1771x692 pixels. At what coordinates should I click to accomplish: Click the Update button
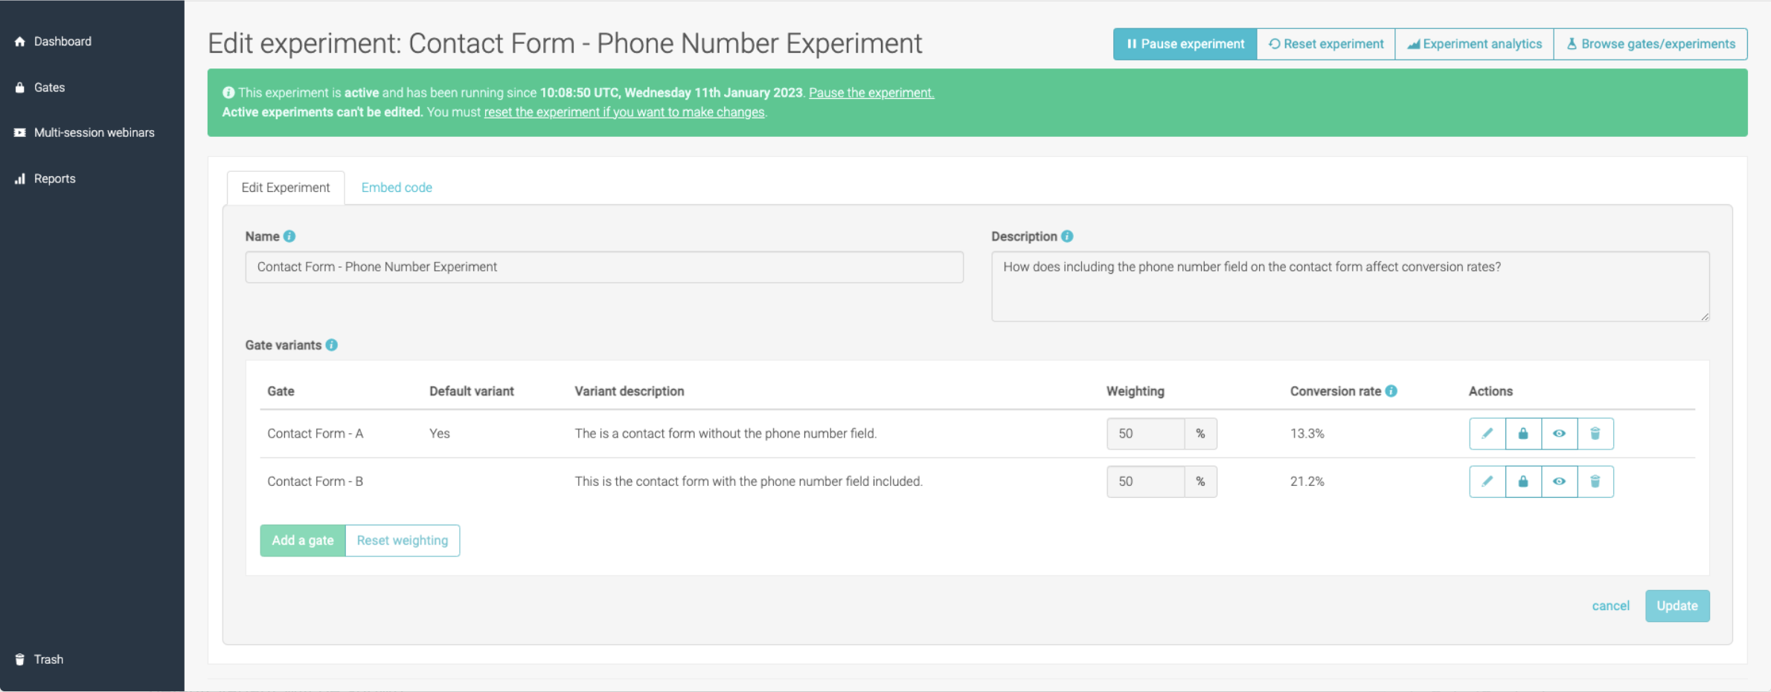tap(1677, 606)
